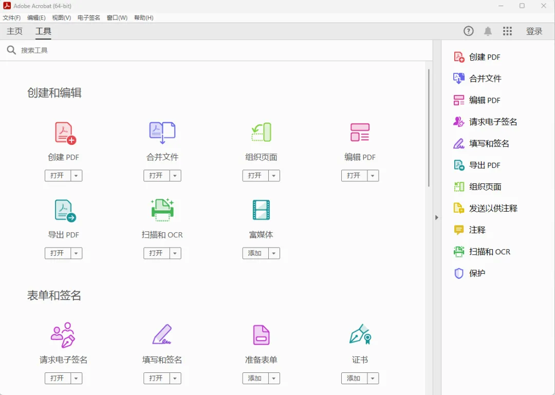Select 请求电子签名 shortcut in right pane
This screenshot has width=555, height=395.
pyautogui.click(x=485, y=122)
